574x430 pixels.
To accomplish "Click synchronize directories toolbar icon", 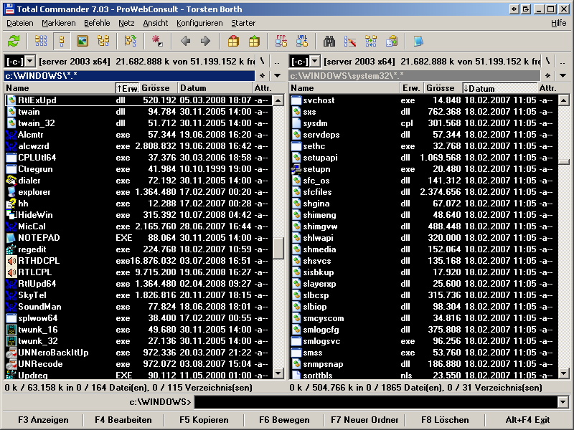I will click(371, 41).
